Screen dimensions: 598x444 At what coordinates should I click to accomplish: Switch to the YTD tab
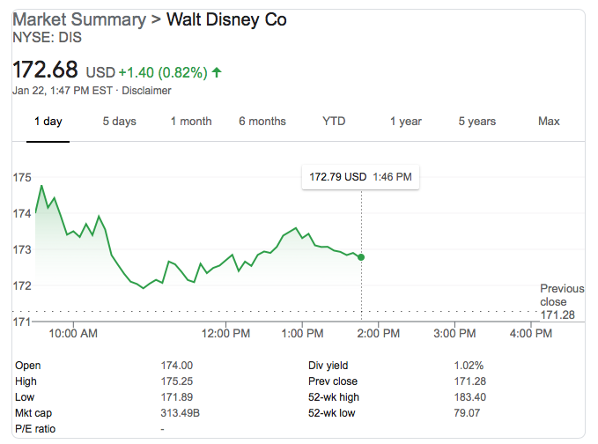tap(335, 122)
